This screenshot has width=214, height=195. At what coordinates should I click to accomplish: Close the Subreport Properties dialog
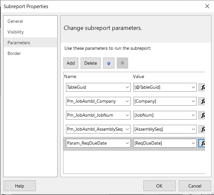[207, 6]
